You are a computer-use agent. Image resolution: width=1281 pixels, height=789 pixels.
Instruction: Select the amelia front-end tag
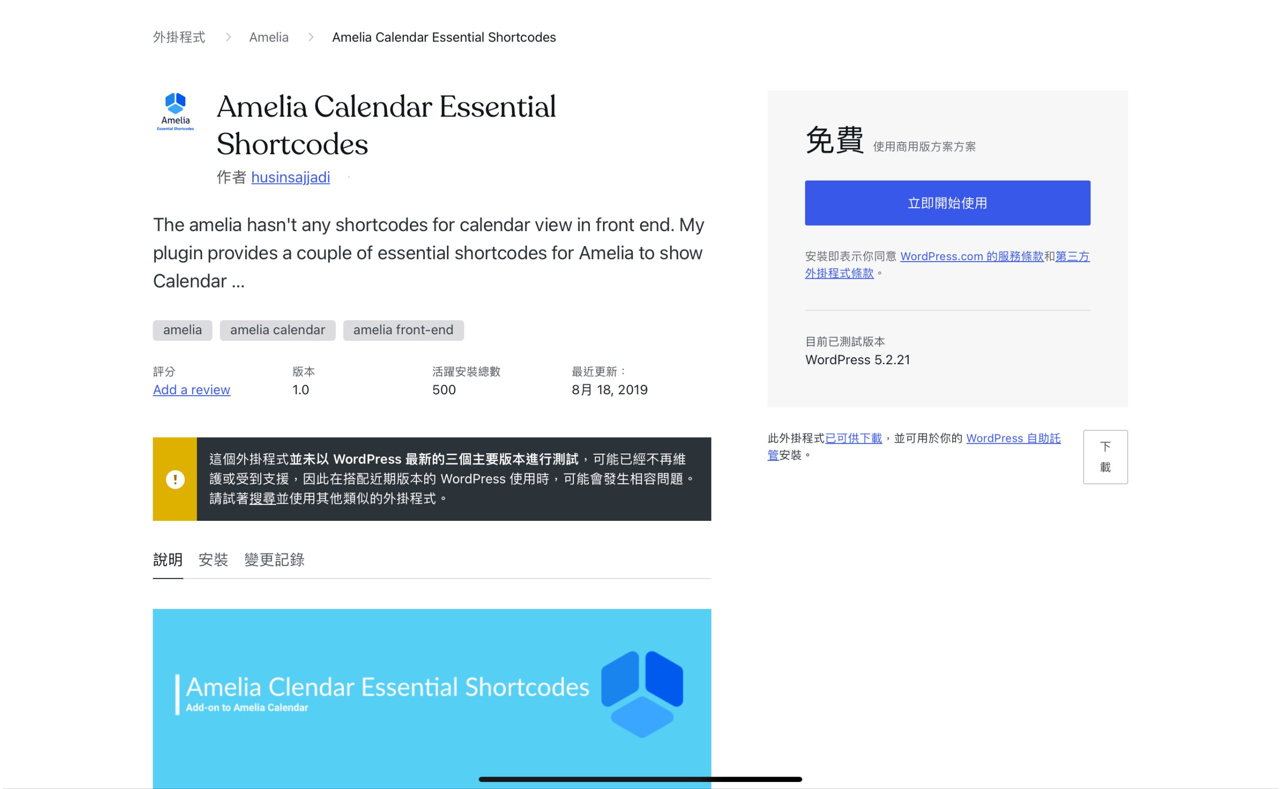[403, 330]
